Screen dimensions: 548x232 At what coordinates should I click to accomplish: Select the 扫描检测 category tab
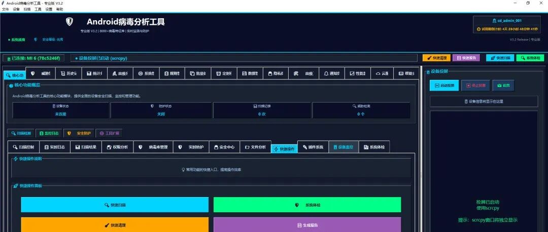point(21,133)
